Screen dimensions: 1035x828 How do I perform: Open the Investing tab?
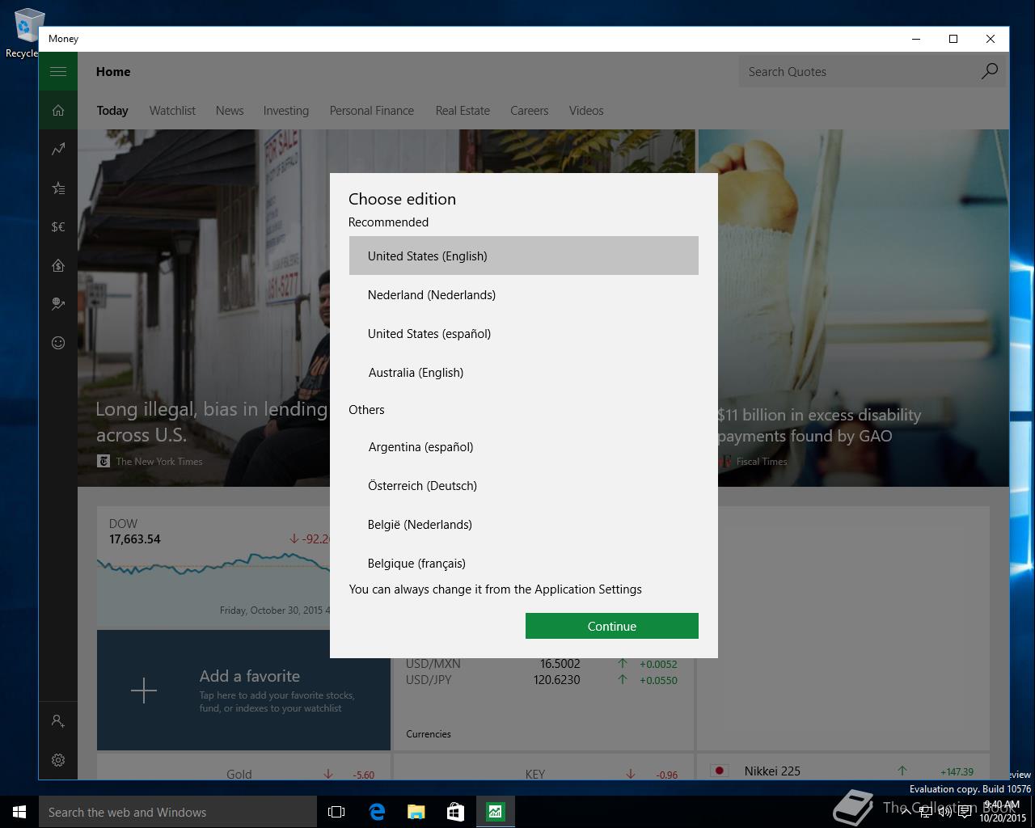coord(286,111)
